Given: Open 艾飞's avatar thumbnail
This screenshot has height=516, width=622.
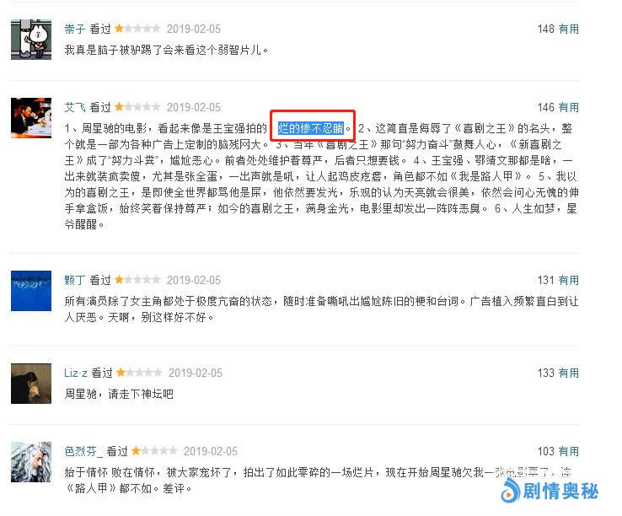Looking at the screenshot, I should tap(31, 118).
